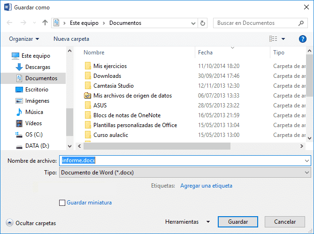Expand the Tipo file format dropdown

(x=307, y=173)
